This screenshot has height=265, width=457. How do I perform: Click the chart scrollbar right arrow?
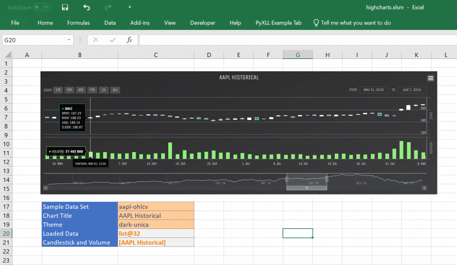424,188
